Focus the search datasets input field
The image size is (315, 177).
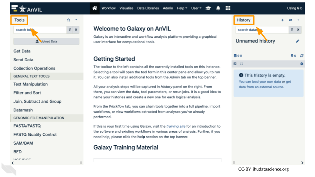262,30
